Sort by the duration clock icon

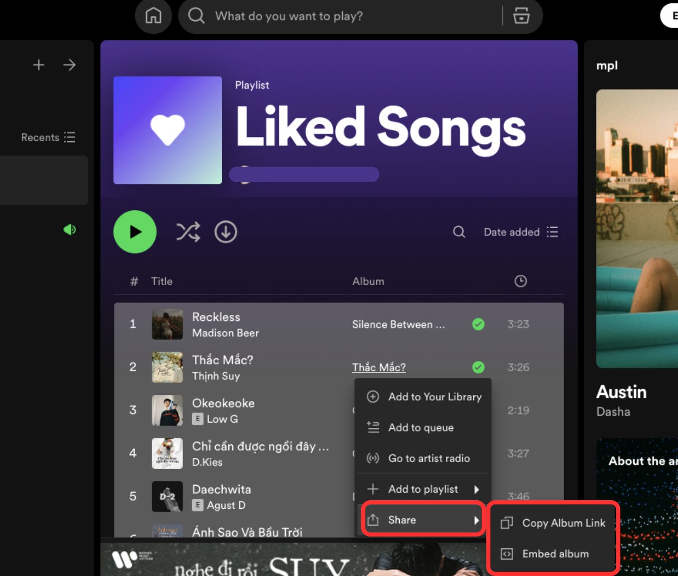point(520,281)
